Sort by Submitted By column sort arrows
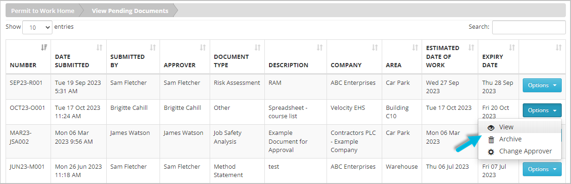The image size is (571, 184). [153, 48]
